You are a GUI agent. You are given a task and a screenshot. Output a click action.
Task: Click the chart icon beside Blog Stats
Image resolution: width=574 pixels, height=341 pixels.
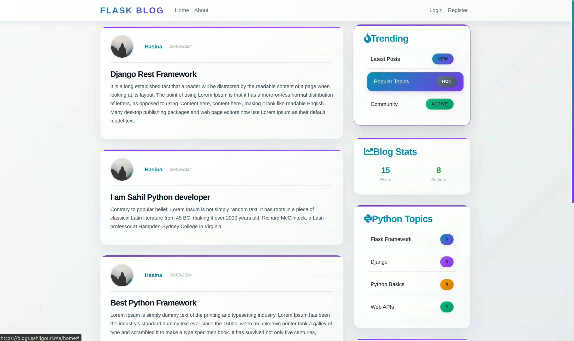pyautogui.click(x=368, y=151)
